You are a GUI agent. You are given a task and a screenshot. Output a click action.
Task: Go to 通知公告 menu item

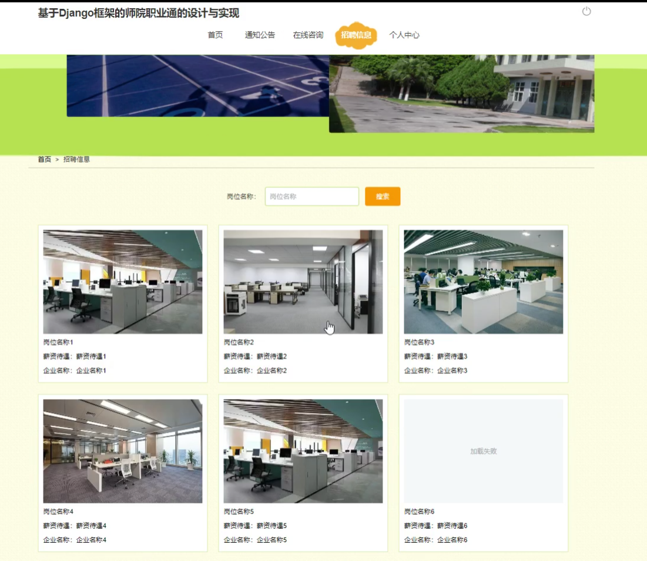260,35
